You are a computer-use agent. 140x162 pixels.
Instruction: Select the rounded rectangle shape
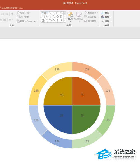pos(43,17)
